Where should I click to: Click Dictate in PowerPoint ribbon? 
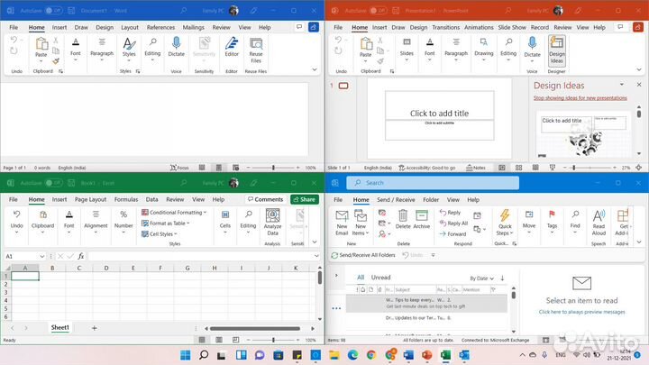click(x=532, y=50)
